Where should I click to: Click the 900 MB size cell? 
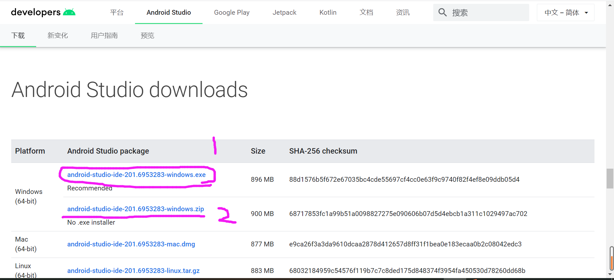pos(262,214)
